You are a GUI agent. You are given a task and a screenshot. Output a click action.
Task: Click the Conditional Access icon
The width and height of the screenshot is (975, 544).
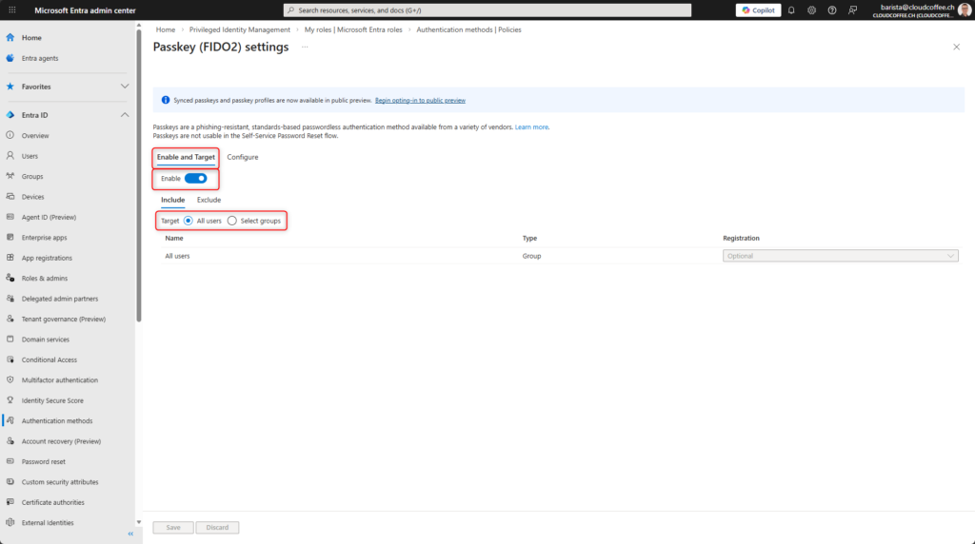pos(10,359)
